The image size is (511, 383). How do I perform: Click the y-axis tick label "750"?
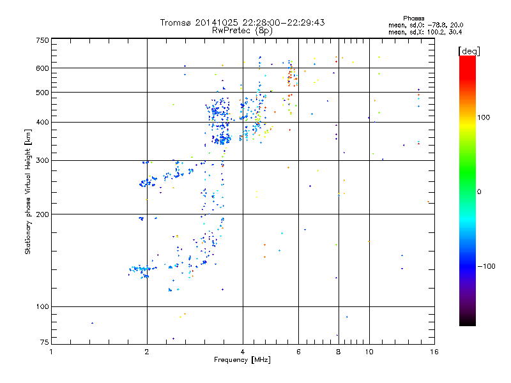click(x=42, y=40)
